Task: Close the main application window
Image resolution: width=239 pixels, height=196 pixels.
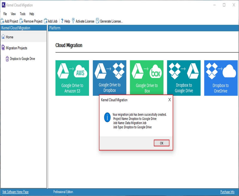Action: [234, 5]
